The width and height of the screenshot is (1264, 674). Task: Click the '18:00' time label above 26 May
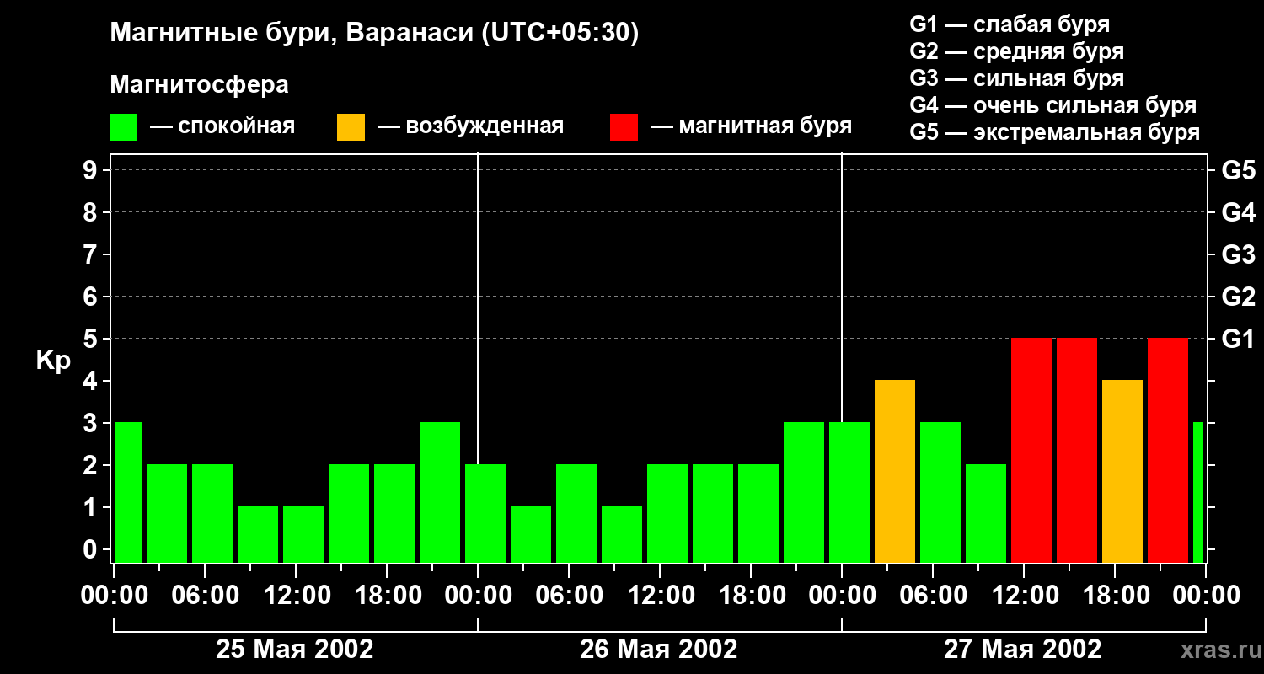pyautogui.click(x=751, y=596)
